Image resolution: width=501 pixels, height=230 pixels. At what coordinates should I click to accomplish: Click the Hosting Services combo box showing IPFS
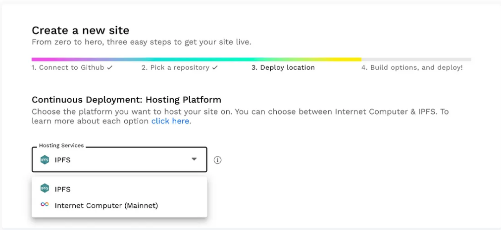[x=119, y=159]
